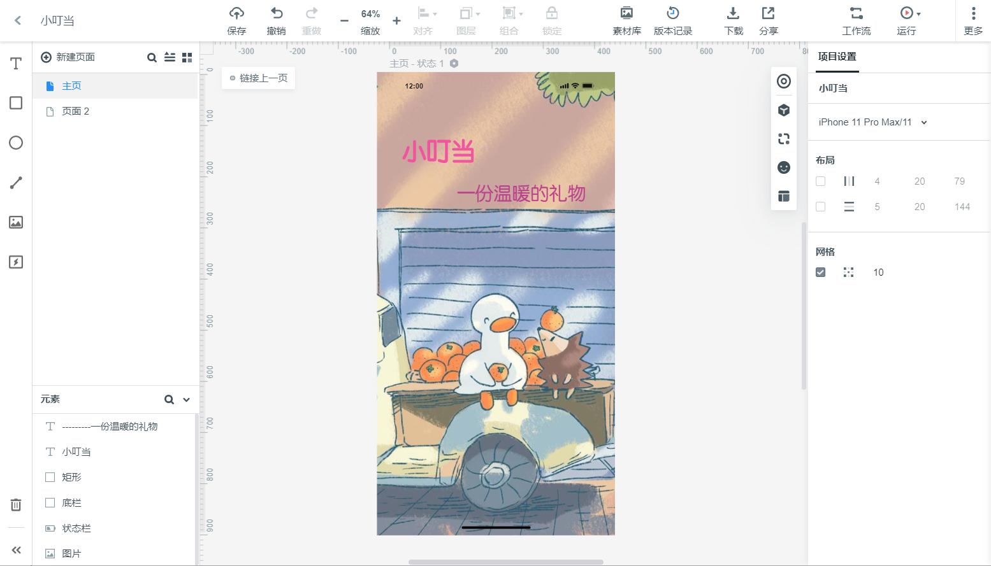Screen dimensions: 991x566
Task: Zoom in with the plus button
Action: pyautogui.click(x=396, y=21)
